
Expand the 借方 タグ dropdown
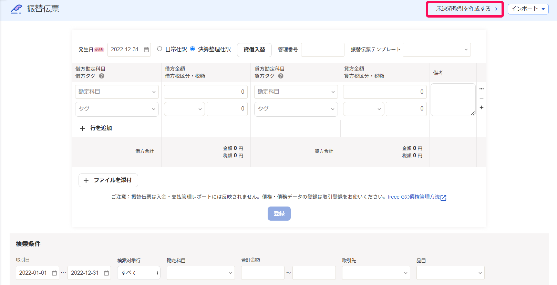pyautogui.click(x=117, y=109)
